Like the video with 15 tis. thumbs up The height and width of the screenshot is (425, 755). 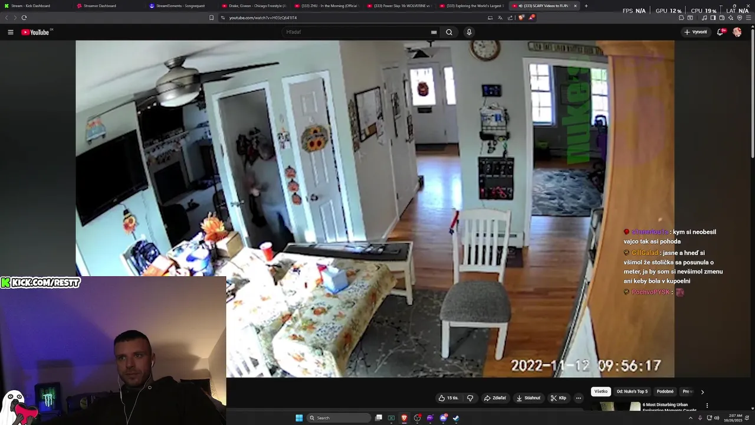[x=448, y=398]
